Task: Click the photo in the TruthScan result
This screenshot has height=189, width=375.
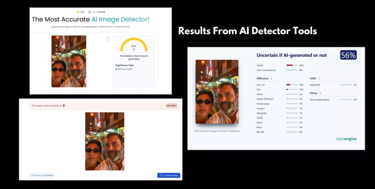Action: [x=105, y=141]
